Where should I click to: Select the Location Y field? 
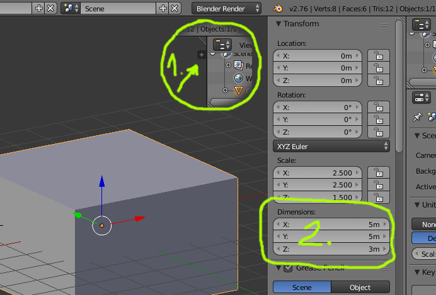318,68
